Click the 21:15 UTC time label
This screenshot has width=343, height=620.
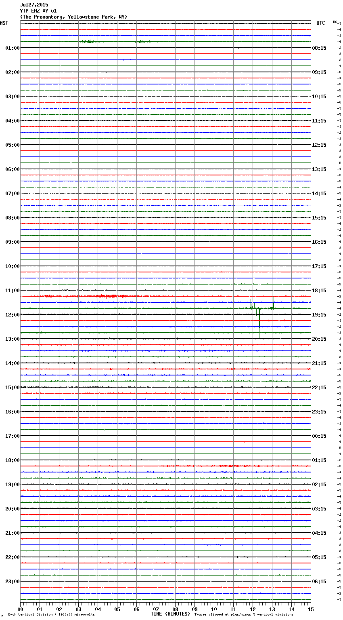tap(319, 363)
